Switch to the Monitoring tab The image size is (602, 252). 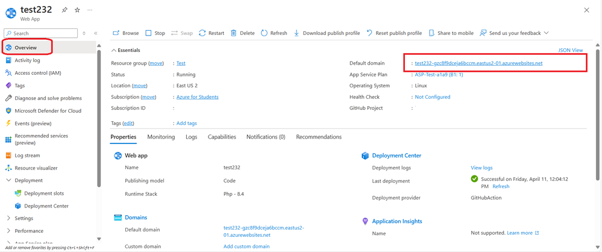coord(161,137)
